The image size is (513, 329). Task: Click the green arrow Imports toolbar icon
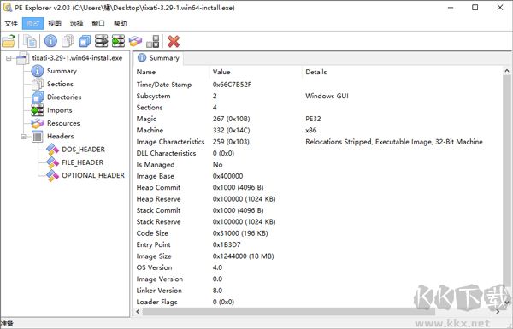pos(119,41)
